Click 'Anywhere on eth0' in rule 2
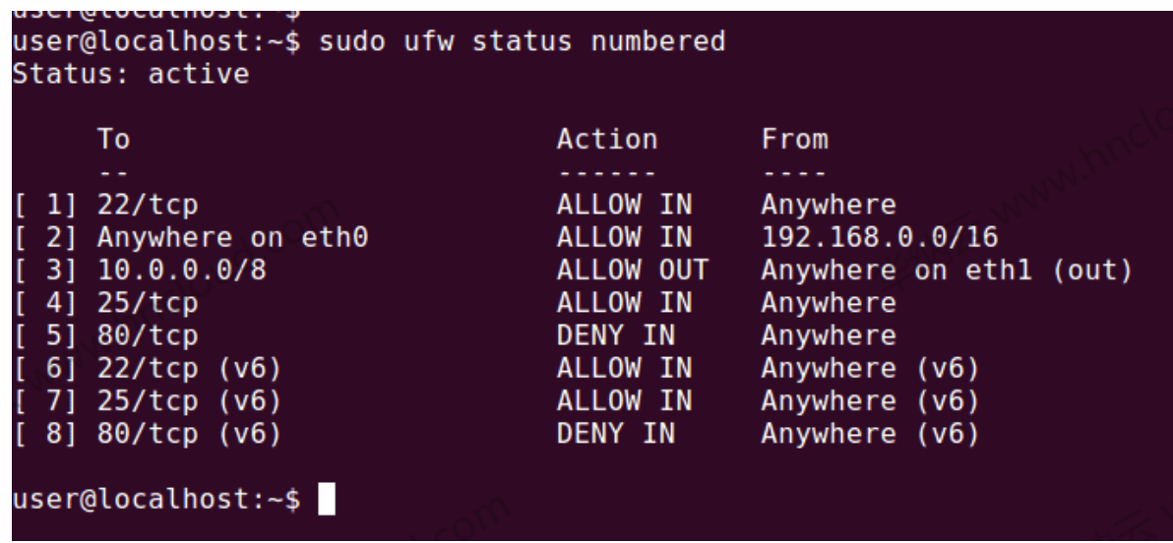1173x543 pixels. pyautogui.click(x=232, y=238)
